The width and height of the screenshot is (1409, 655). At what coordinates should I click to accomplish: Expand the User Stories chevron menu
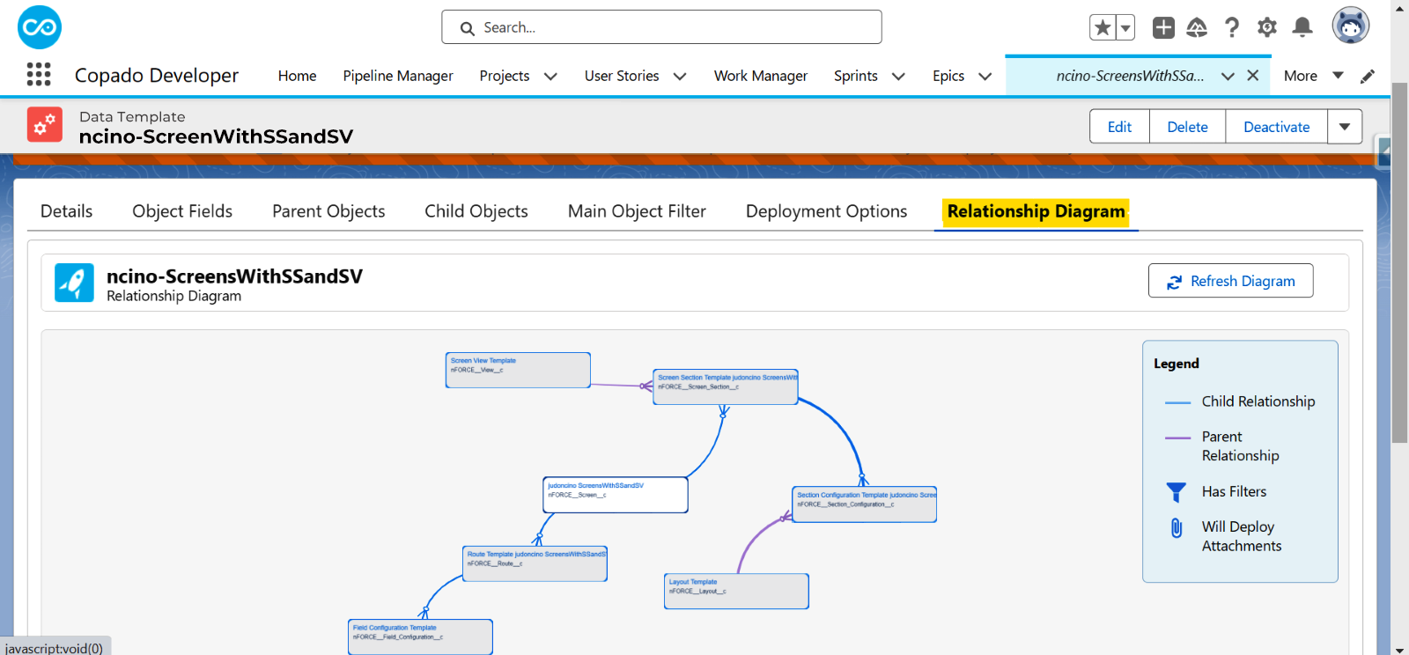coord(680,77)
